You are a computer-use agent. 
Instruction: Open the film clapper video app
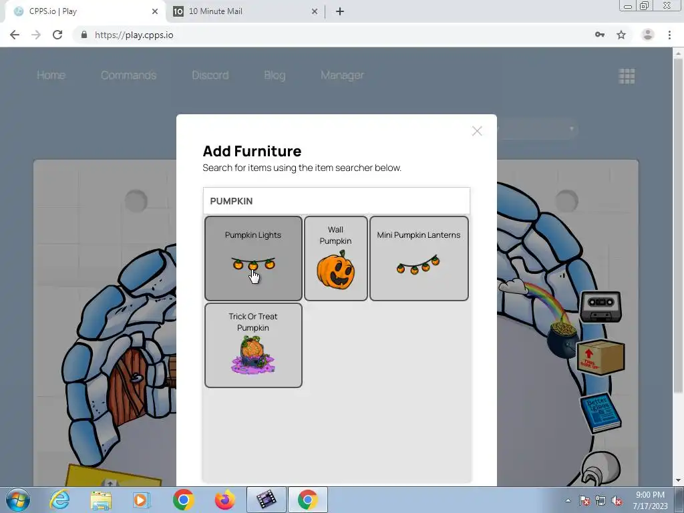point(267,500)
